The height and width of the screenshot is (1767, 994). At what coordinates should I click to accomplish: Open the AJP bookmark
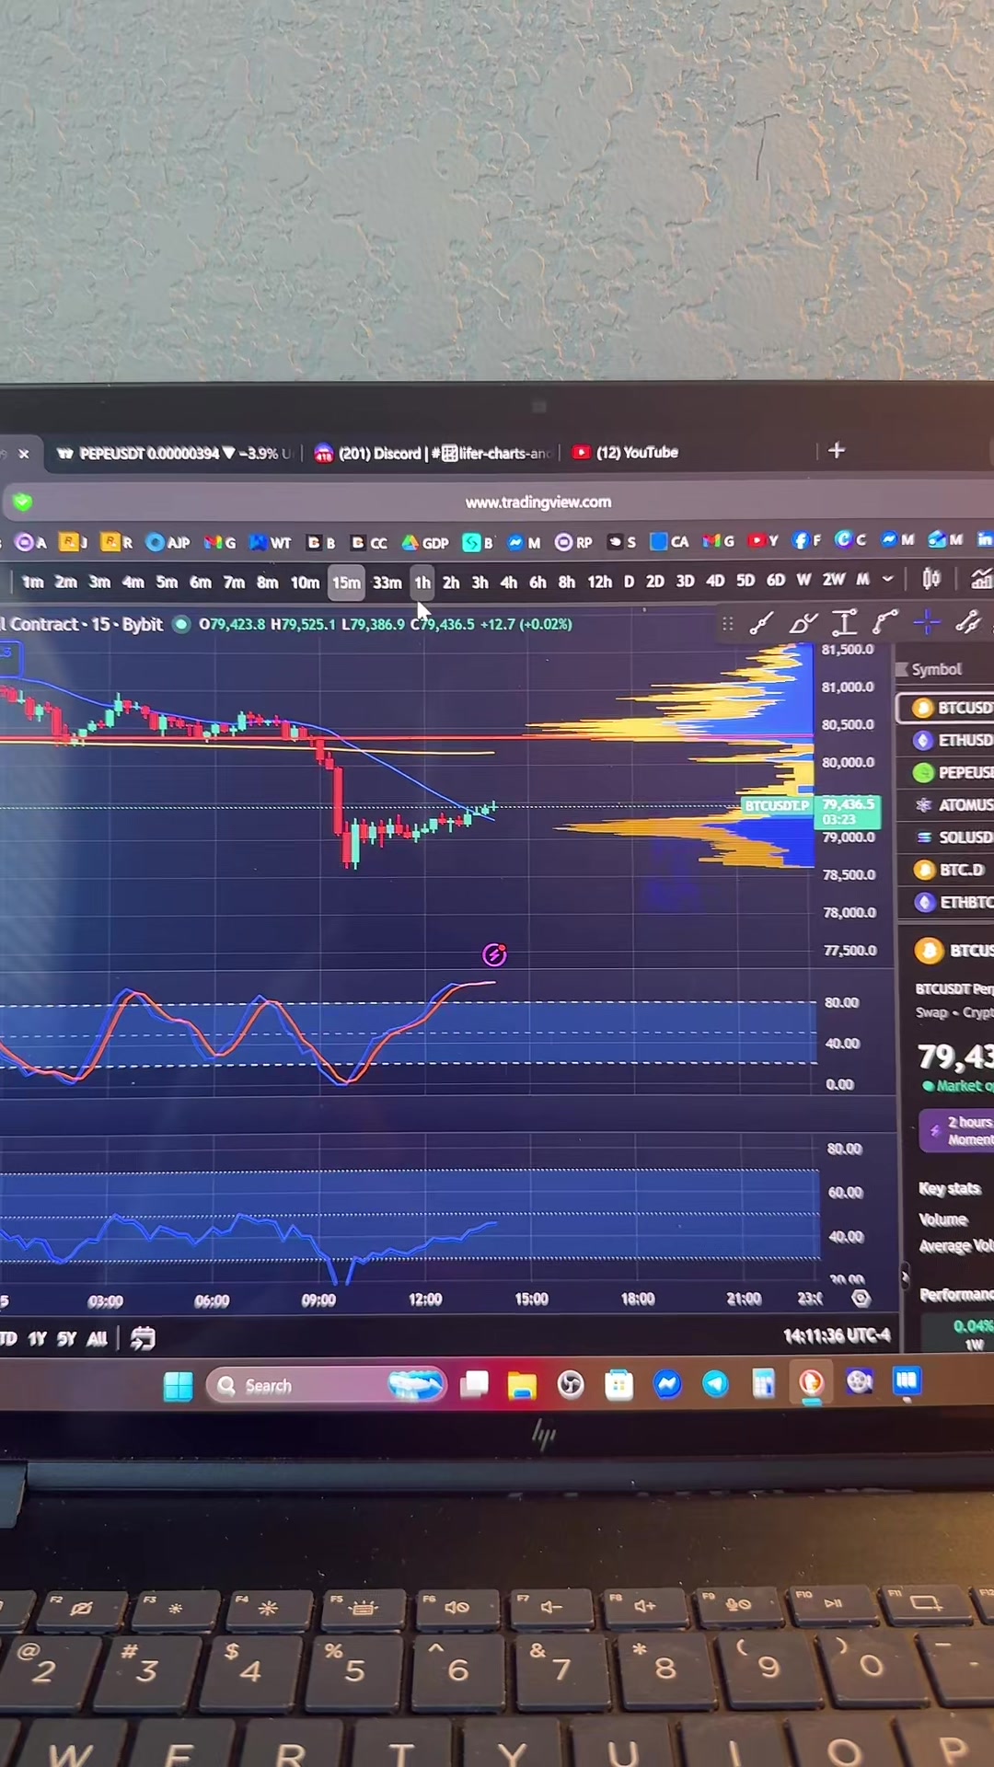(168, 542)
